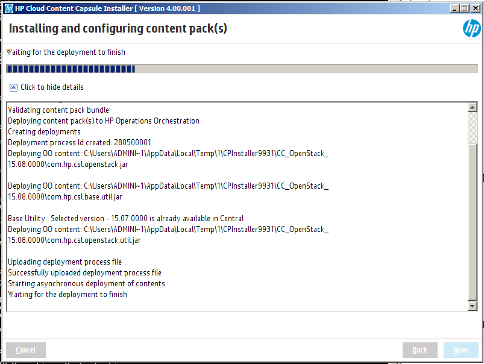Click the hide-details chevron arrow icon
Viewport: 484px width, 364px height.
(13, 87)
